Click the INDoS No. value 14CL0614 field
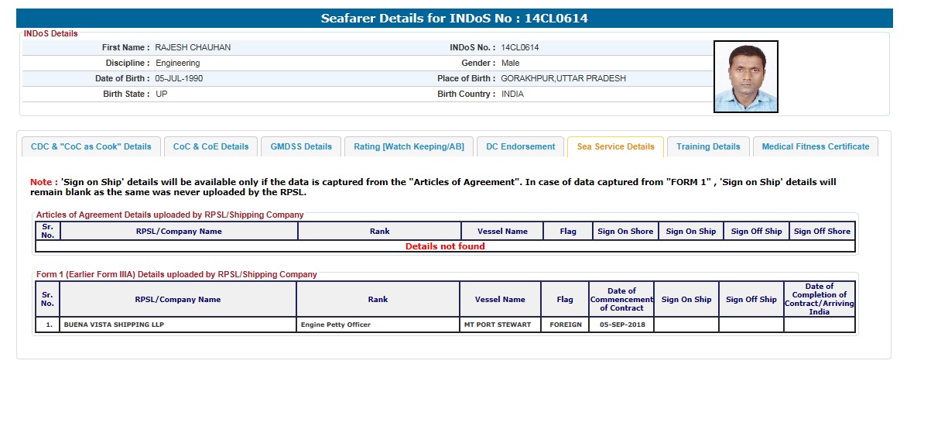 pyautogui.click(x=520, y=47)
